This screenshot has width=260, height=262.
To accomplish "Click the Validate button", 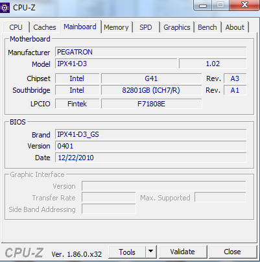I will tap(183, 252).
